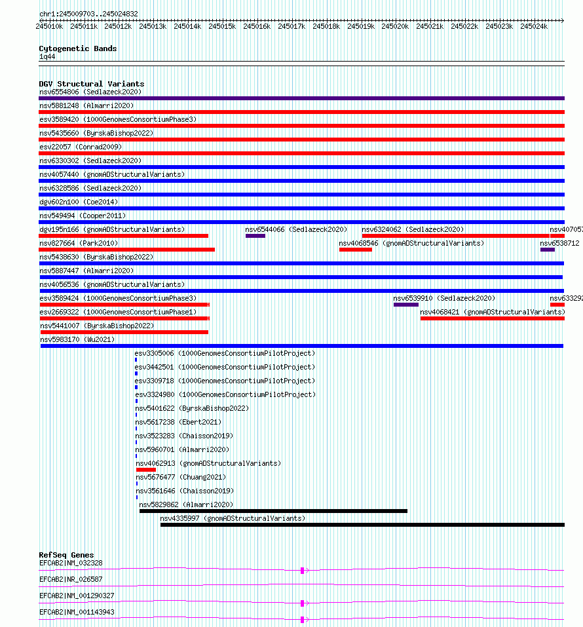Select esv3309718 (1000GenomesConsortiumPilotProject) label
The width and height of the screenshot is (583, 627).
coord(225,381)
